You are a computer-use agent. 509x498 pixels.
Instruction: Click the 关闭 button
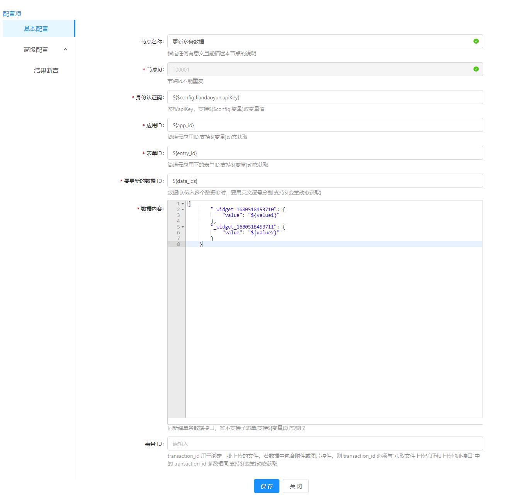tap(296, 486)
